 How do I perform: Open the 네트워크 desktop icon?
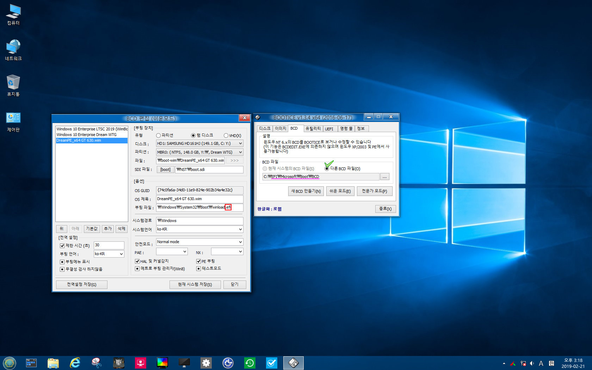[13, 50]
